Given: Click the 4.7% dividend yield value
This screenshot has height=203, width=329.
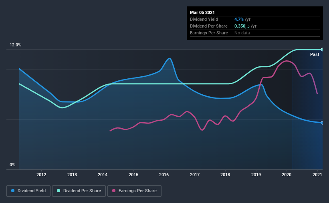Looking at the screenshot, I should 239,19.
